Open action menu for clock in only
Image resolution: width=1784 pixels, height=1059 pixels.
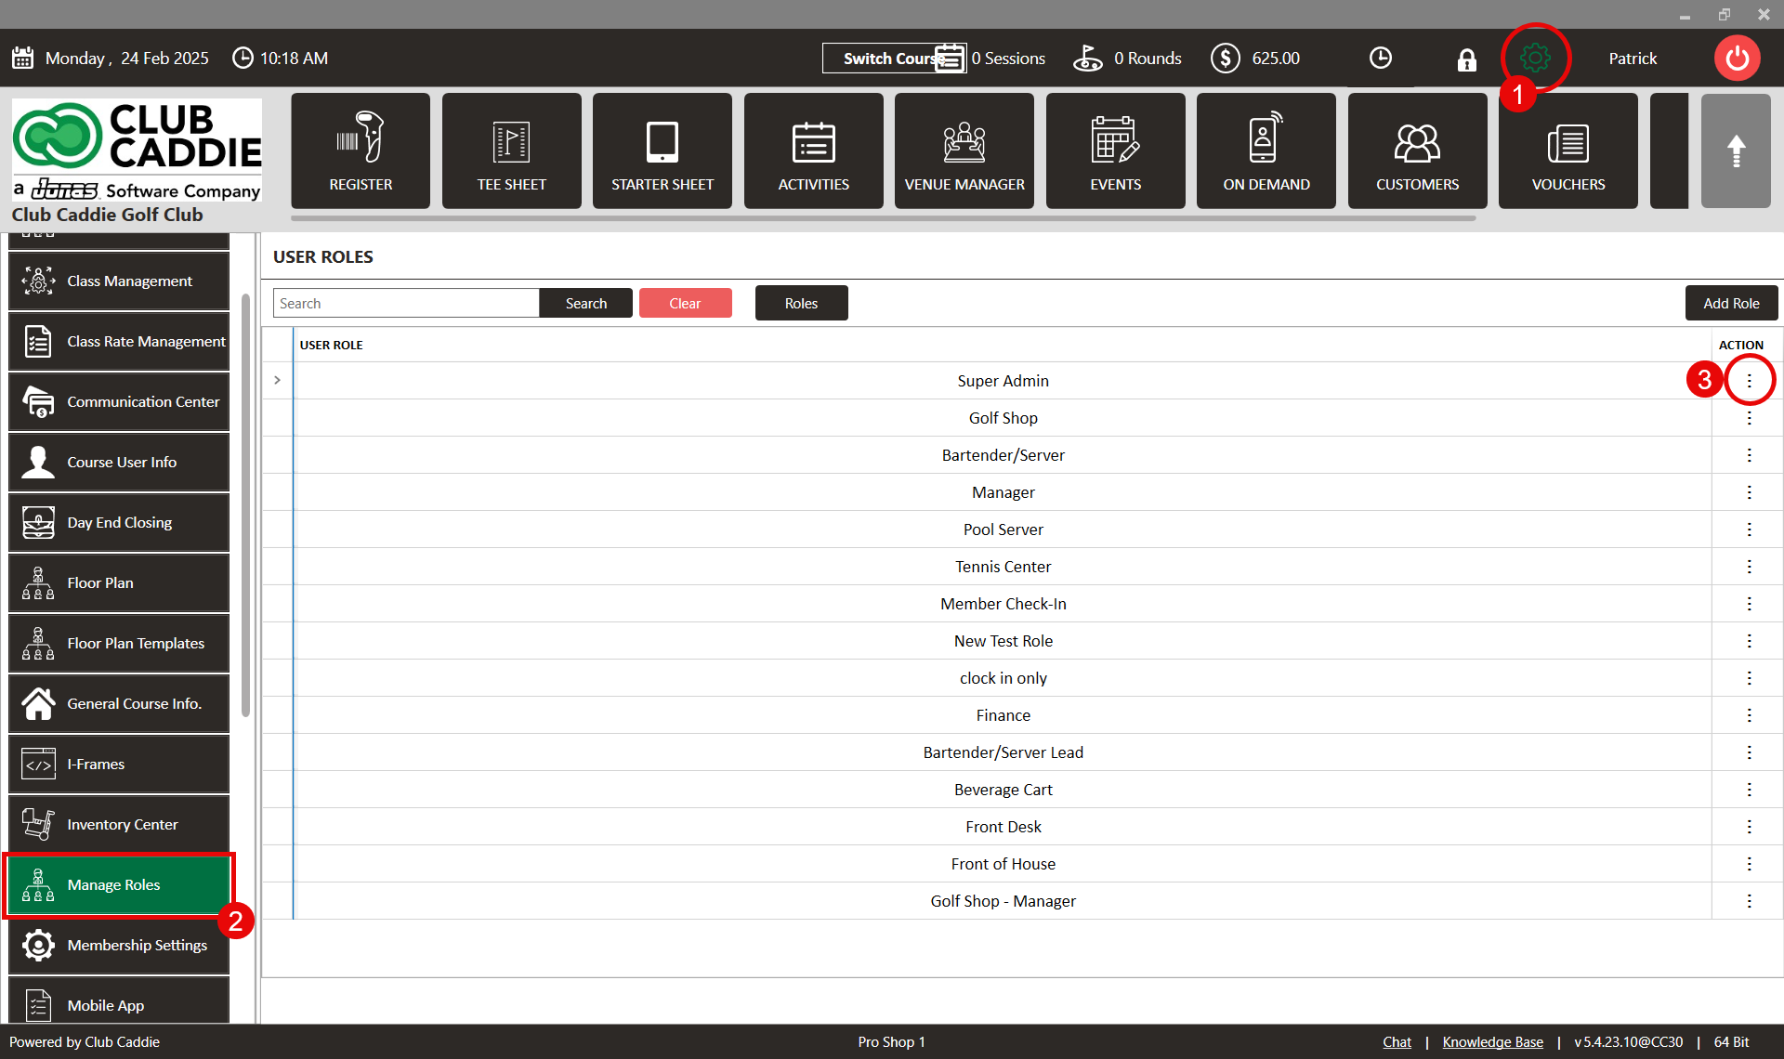point(1749,678)
